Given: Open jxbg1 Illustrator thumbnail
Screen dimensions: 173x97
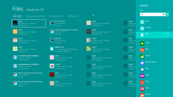Looking at the screenshot, I should tap(15, 23).
